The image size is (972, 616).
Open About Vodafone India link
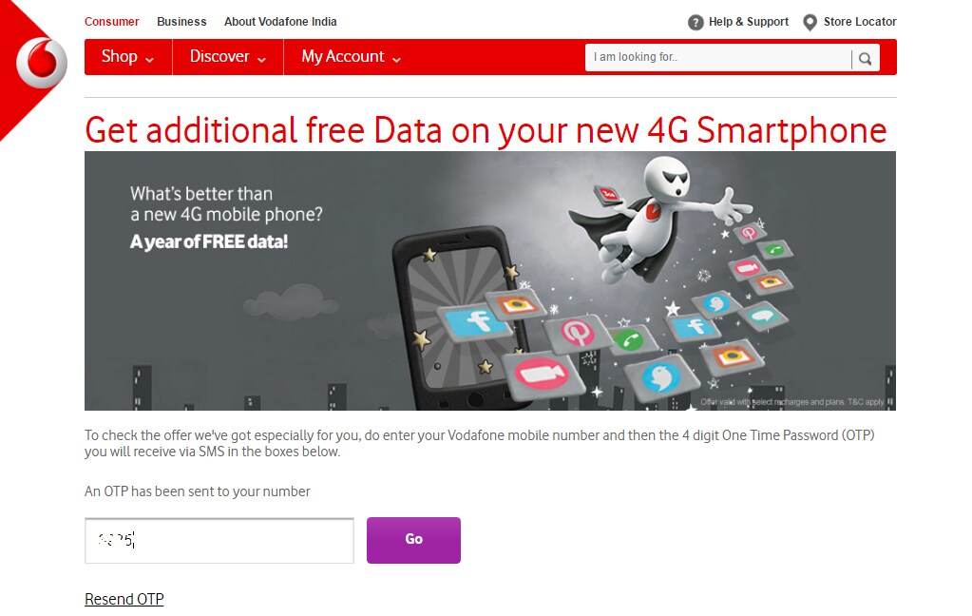tap(280, 22)
